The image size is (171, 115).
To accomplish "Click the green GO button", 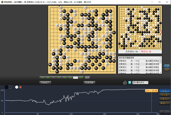I will [81, 78].
